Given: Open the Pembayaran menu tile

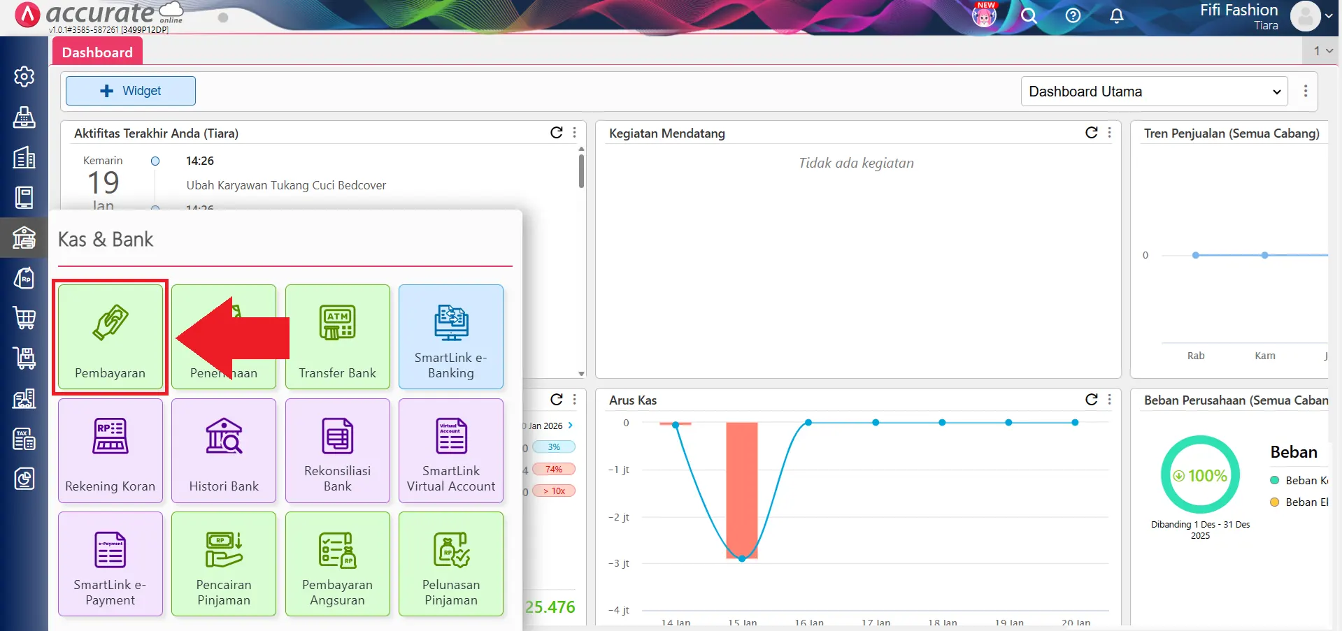Looking at the screenshot, I should tap(110, 337).
